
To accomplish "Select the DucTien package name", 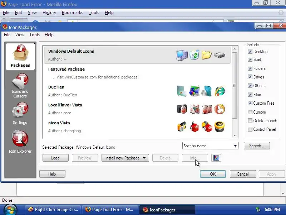I will 56,87.
